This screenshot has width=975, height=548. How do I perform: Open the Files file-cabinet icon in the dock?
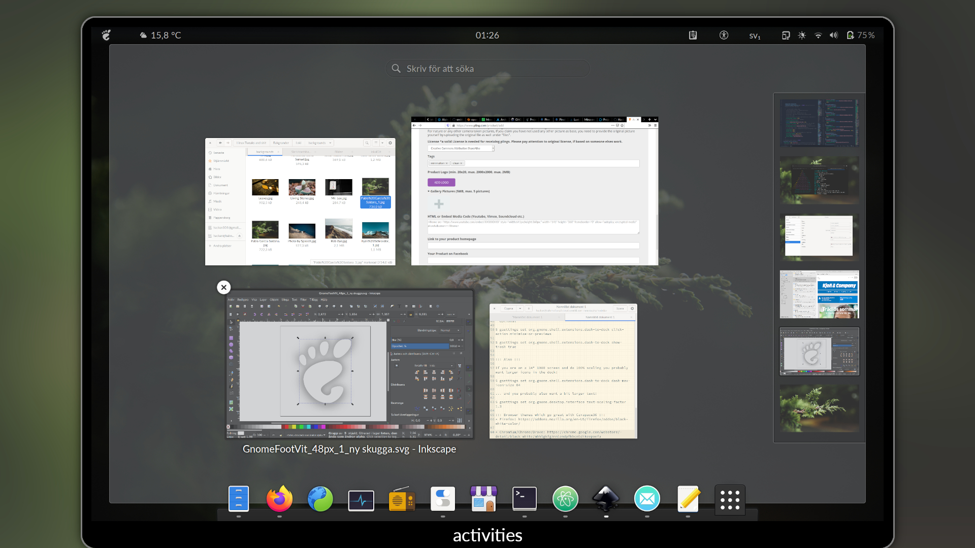239,499
